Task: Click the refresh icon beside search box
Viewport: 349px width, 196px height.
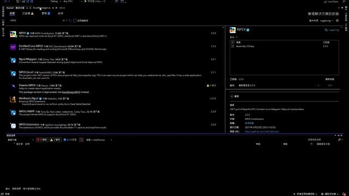Action: coord(70,21)
